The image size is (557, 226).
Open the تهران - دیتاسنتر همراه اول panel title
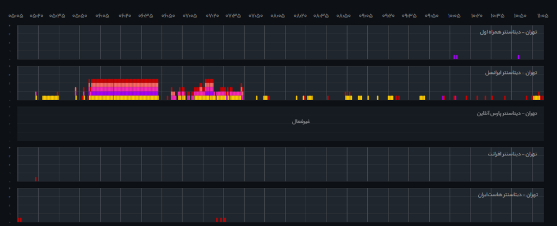509,32
